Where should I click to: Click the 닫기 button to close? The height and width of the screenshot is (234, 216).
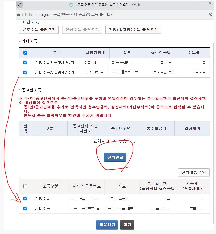(127, 225)
